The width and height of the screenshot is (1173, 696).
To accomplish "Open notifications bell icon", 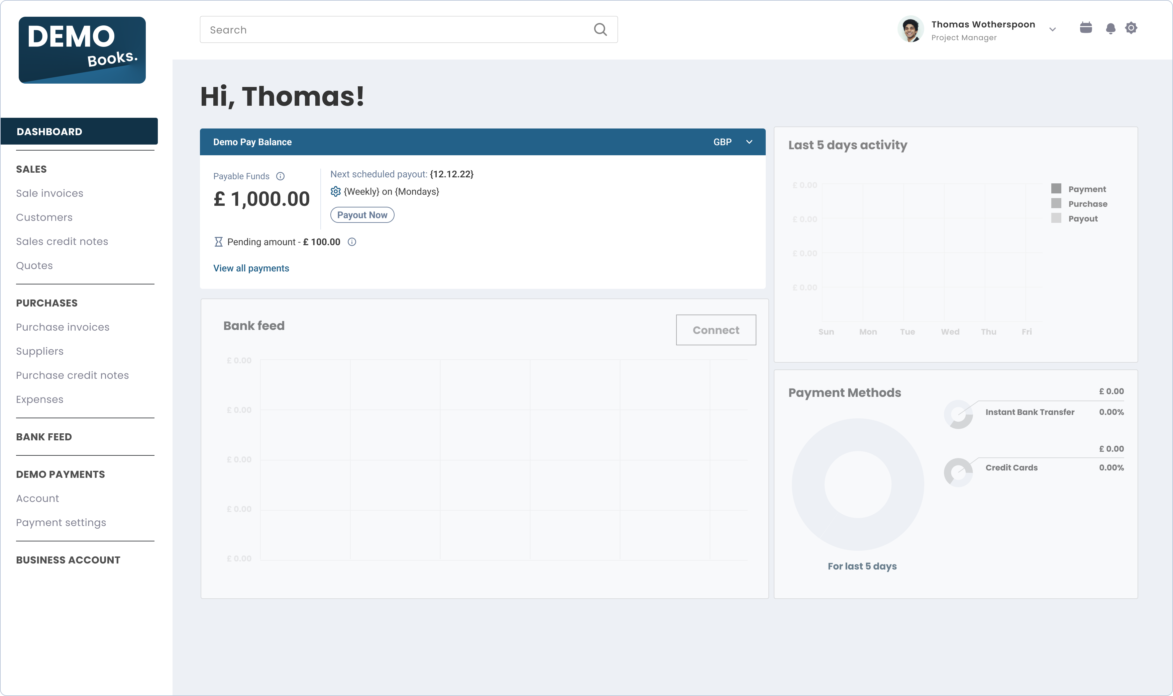I will [1110, 28].
